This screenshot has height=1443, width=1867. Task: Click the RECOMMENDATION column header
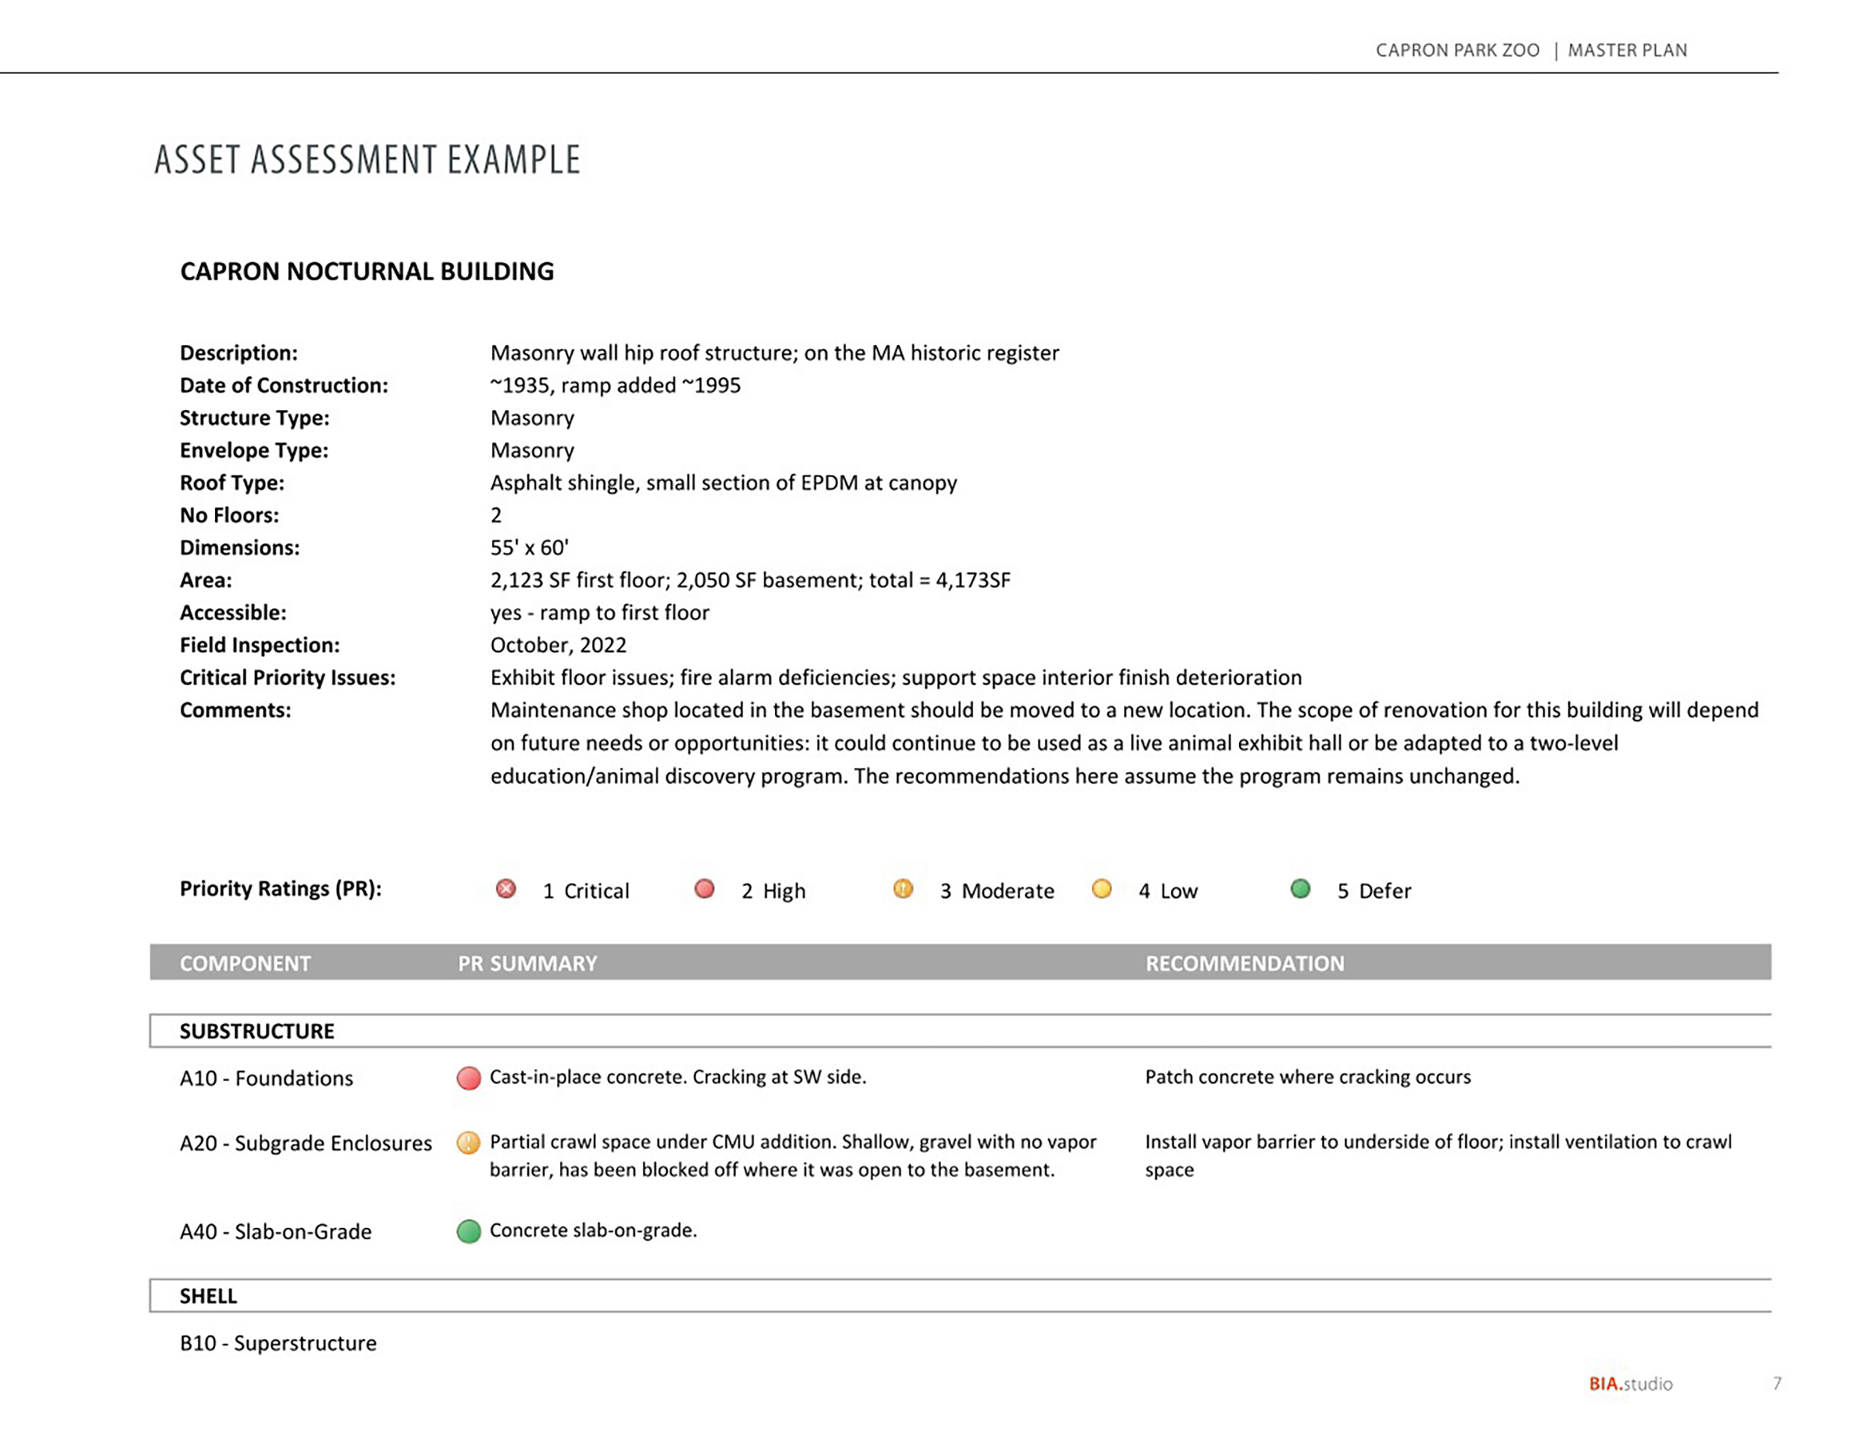pyautogui.click(x=1245, y=963)
